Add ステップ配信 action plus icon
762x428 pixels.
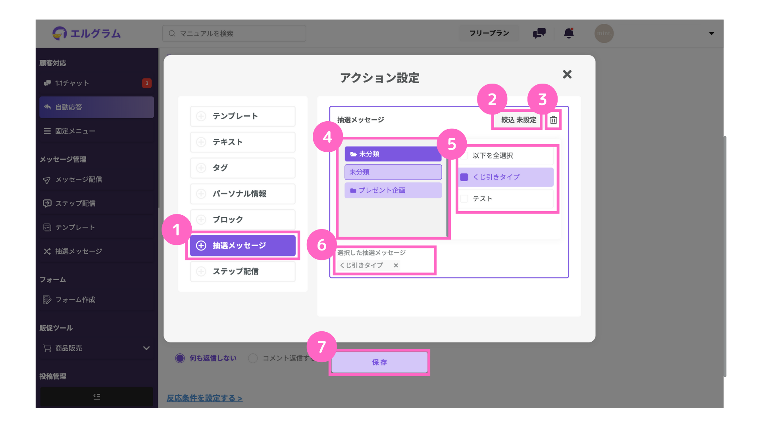[201, 271]
